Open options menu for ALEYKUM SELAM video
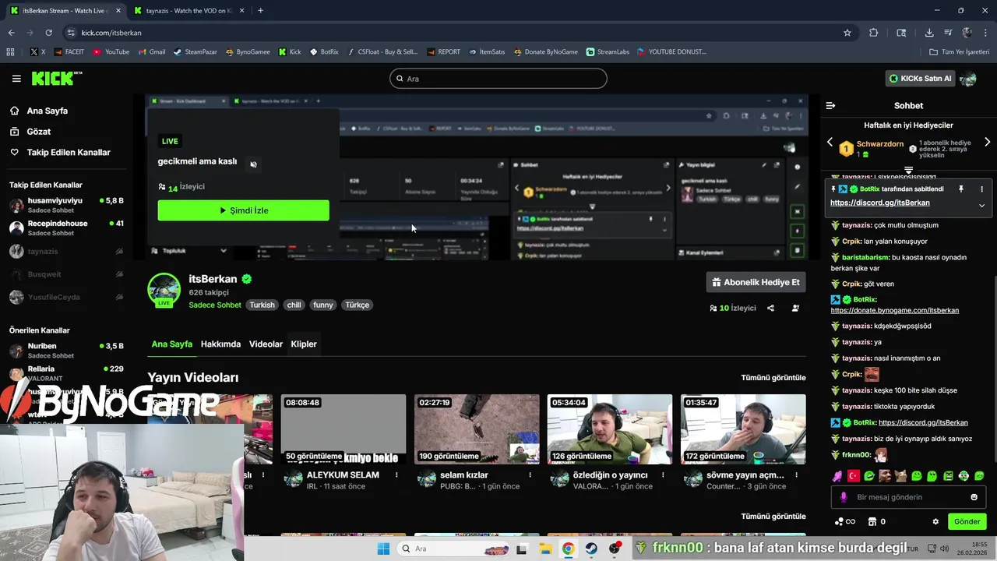 [x=397, y=475]
